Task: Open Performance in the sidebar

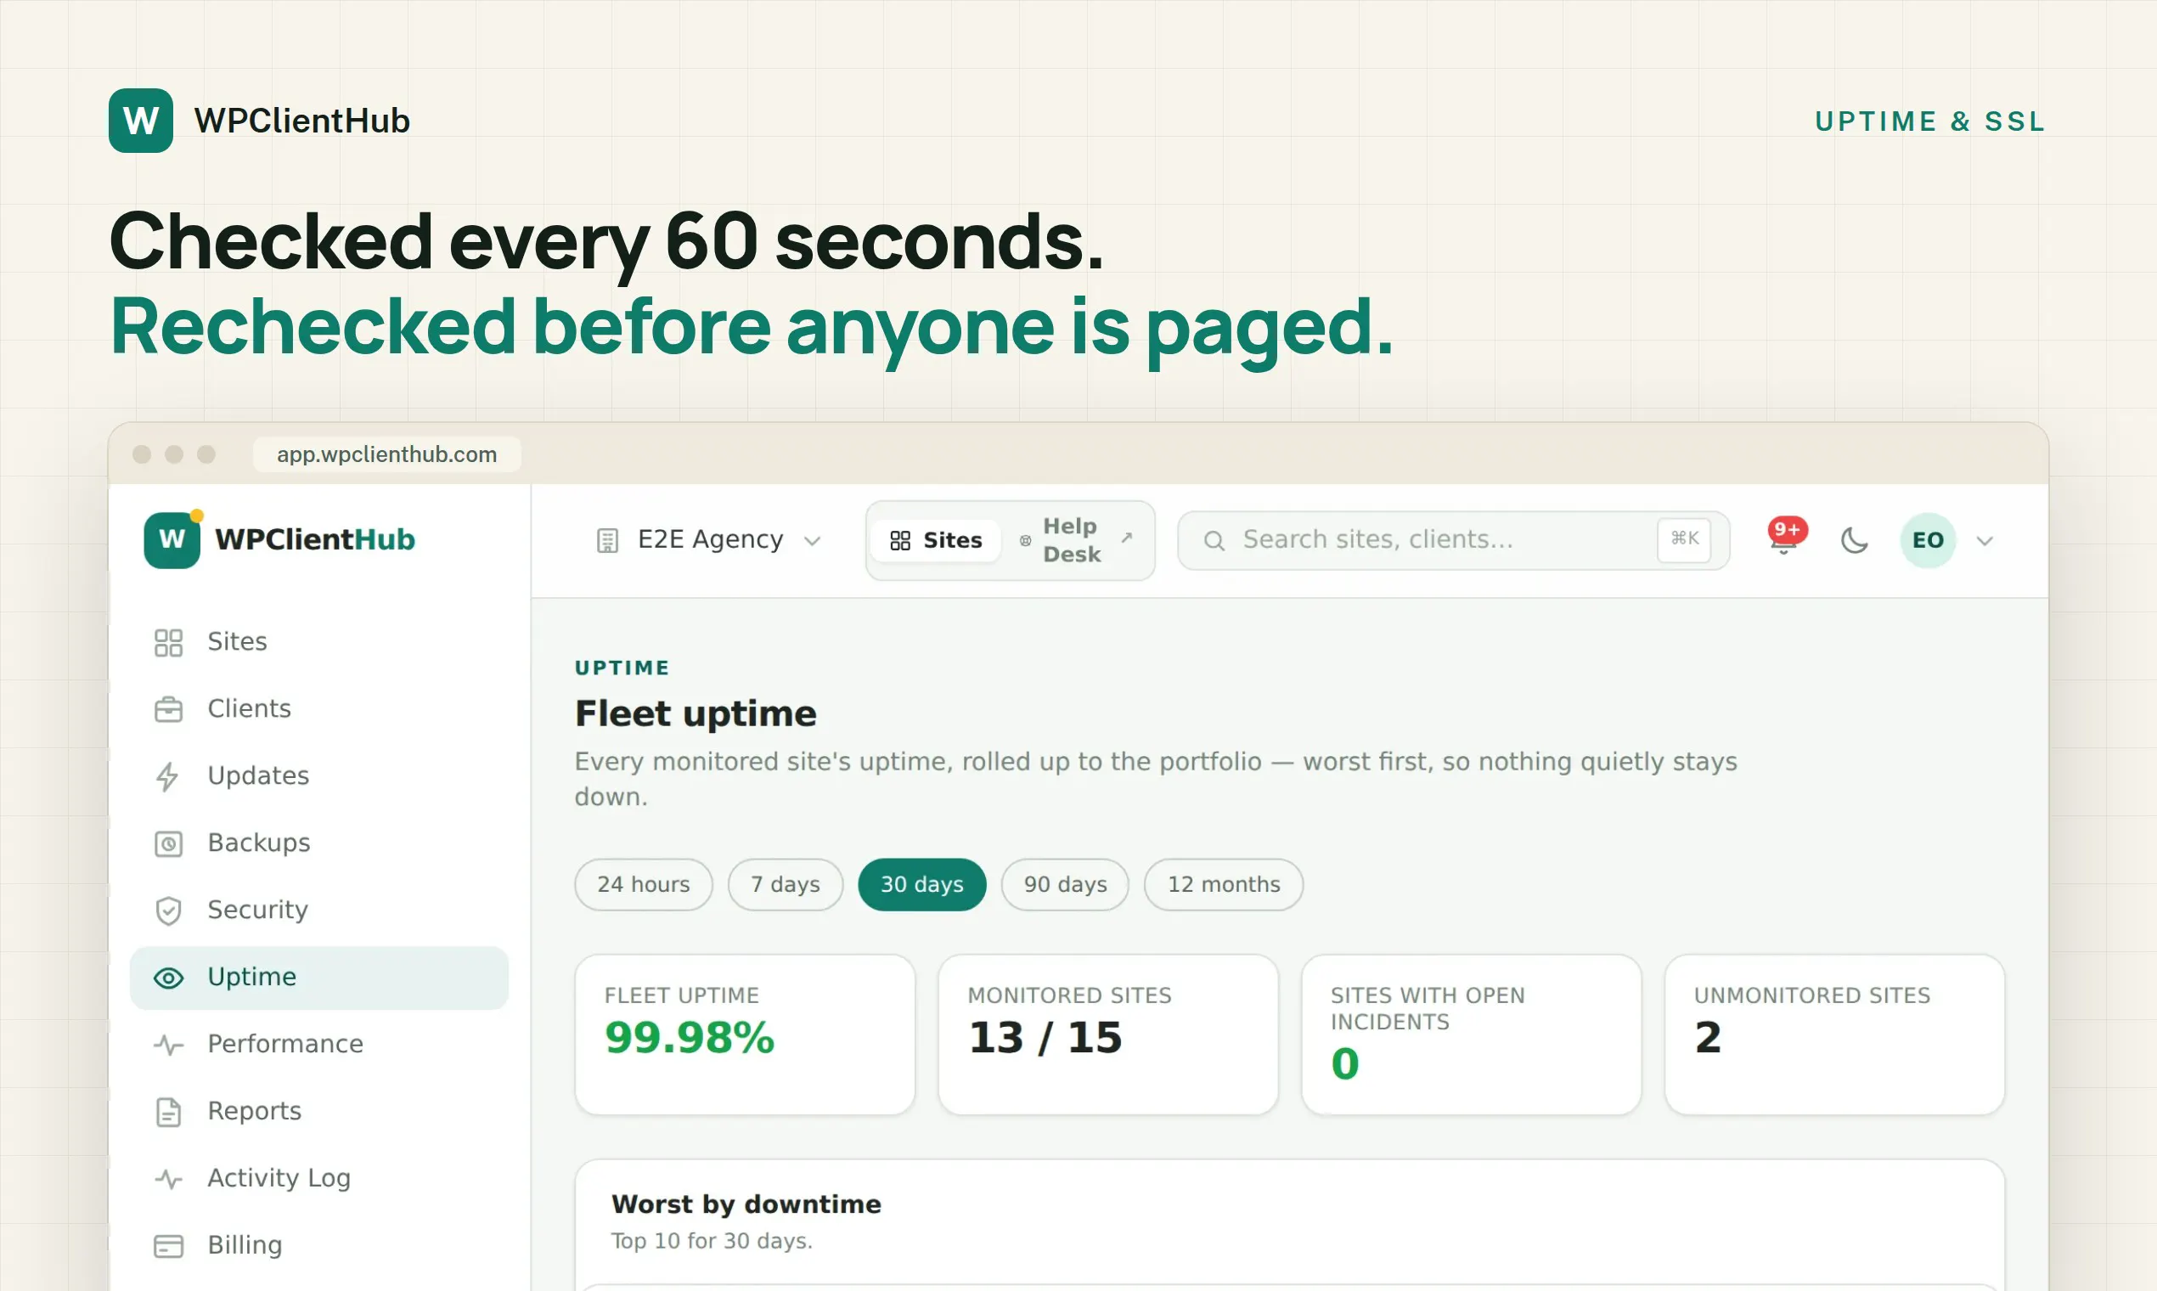Action: 319,1045
